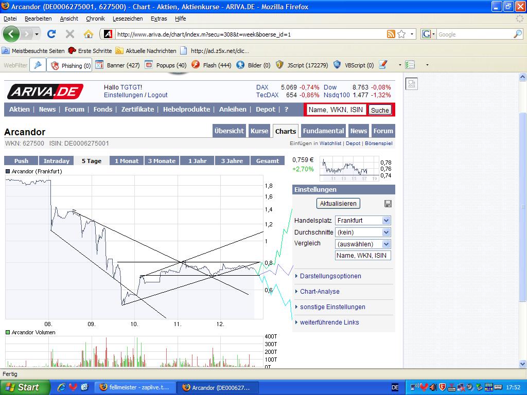Click the broken image icon in sidebar

tap(412, 84)
